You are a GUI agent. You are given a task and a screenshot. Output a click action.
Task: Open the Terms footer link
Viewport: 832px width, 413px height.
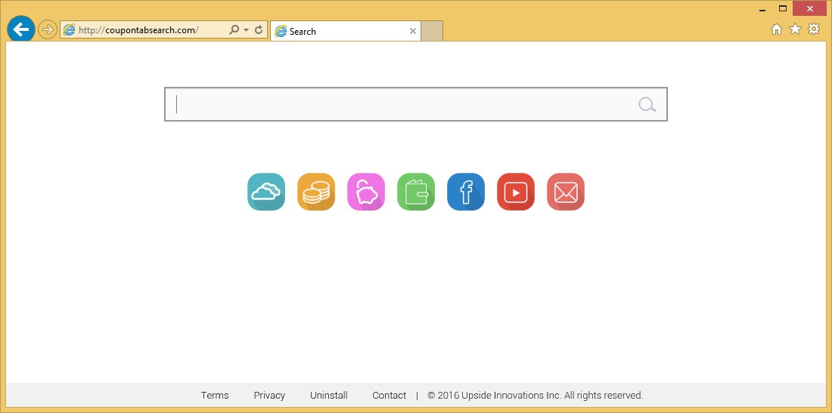pos(215,395)
